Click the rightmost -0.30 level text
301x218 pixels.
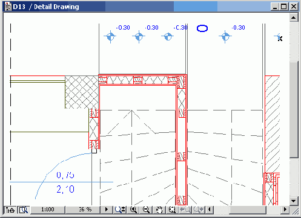pyautogui.click(x=239, y=28)
